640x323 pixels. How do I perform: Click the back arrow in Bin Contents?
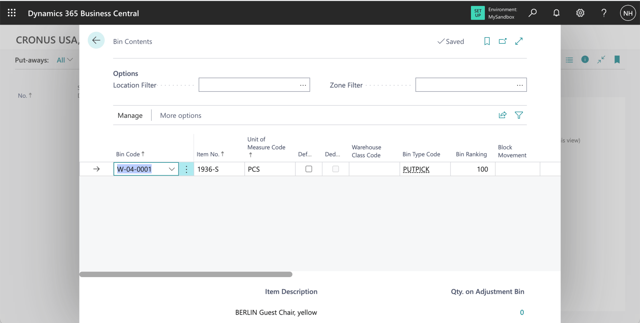point(96,41)
